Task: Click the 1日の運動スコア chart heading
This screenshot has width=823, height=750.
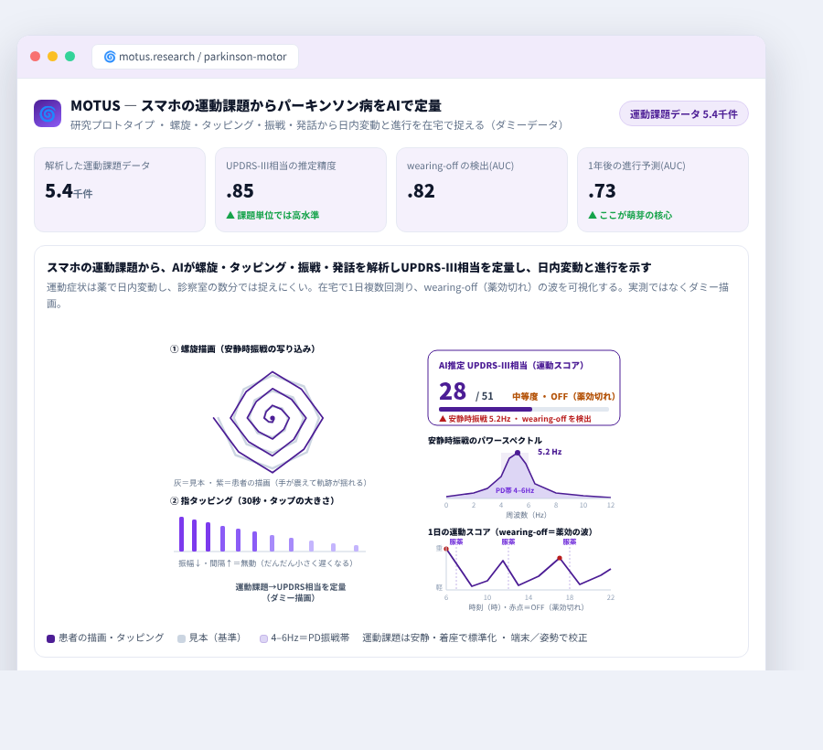Action: [x=510, y=532]
